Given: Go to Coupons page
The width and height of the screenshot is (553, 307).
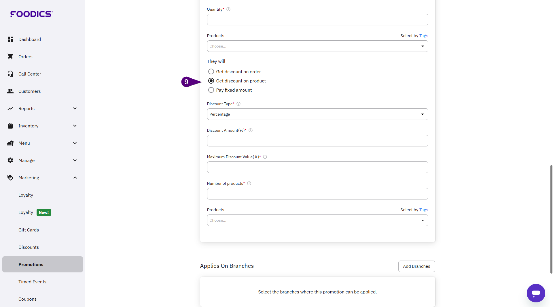Looking at the screenshot, I should (x=27, y=299).
